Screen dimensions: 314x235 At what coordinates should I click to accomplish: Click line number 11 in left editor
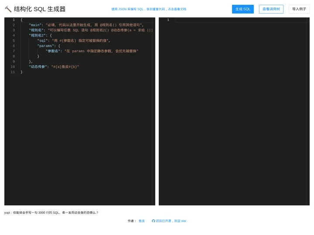click(x=13, y=72)
